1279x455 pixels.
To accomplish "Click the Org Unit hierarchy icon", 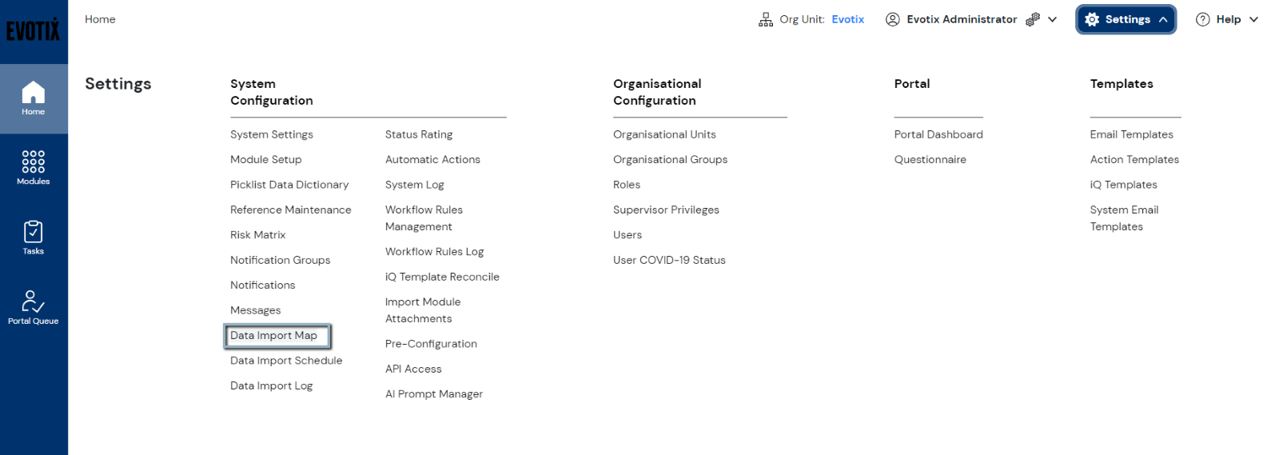I will [766, 20].
